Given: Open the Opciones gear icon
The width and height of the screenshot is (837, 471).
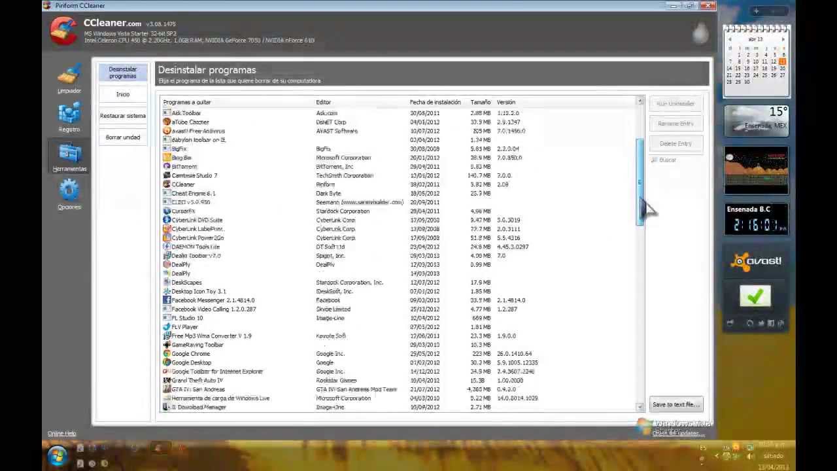Looking at the screenshot, I should [69, 190].
